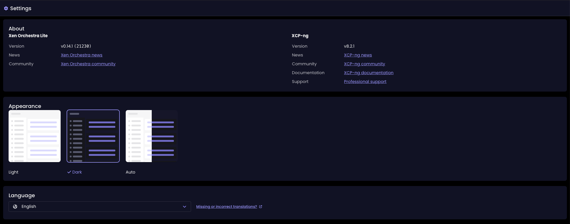Image resolution: width=570 pixels, height=224 pixels.
Task: Click the XCP-ng section heading
Action: [x=300, y=36]
